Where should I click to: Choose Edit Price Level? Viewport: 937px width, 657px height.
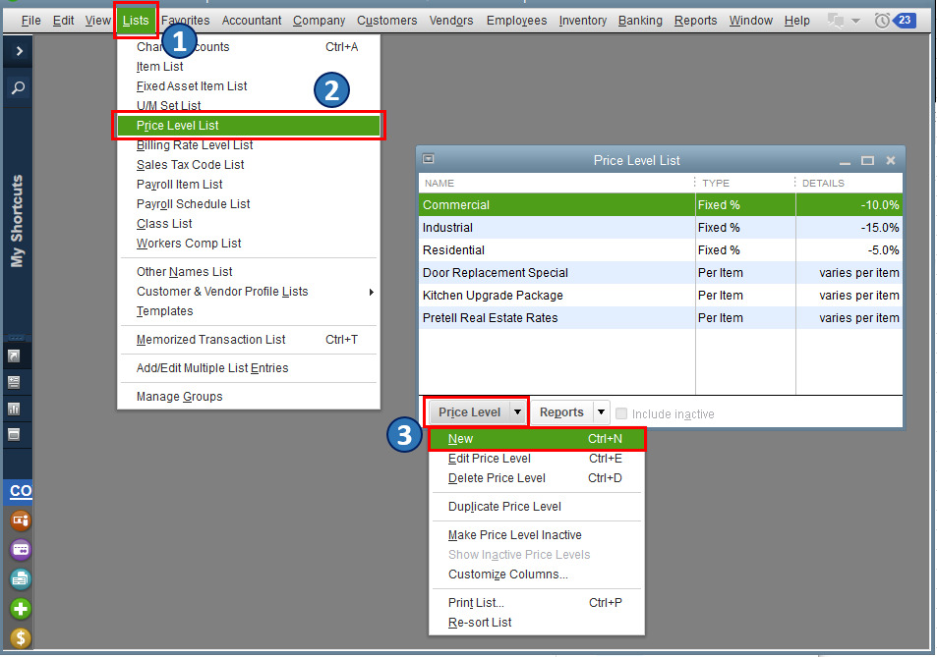coord(537,459)
